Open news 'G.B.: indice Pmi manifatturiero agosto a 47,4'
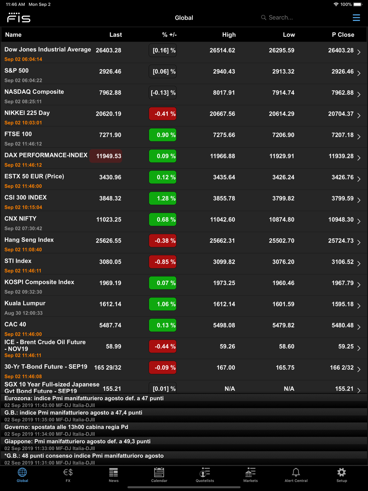The width and height of the screenshot is (368, 491). (184, 416)
